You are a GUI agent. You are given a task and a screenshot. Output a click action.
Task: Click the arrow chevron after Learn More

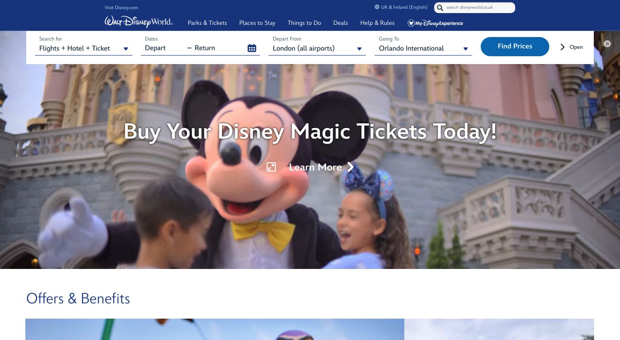click(x=350, y=167)
